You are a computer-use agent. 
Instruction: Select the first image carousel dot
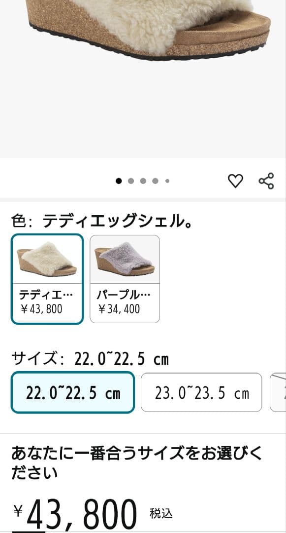119,181
